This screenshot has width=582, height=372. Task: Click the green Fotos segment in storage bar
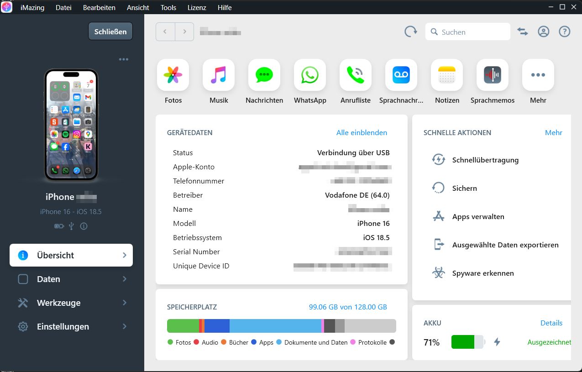click(x=183, y=326)
